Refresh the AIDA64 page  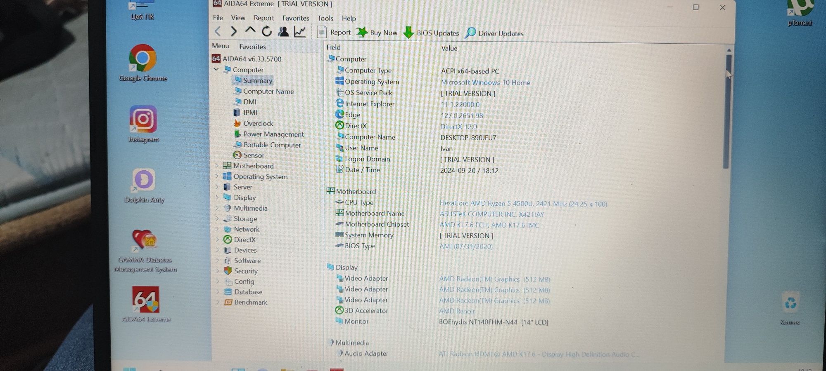[x=267, y=31]
